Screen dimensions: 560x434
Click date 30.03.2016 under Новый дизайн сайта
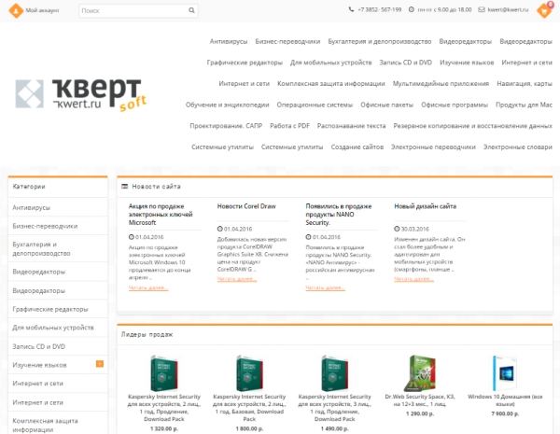(x=414, y=229)
